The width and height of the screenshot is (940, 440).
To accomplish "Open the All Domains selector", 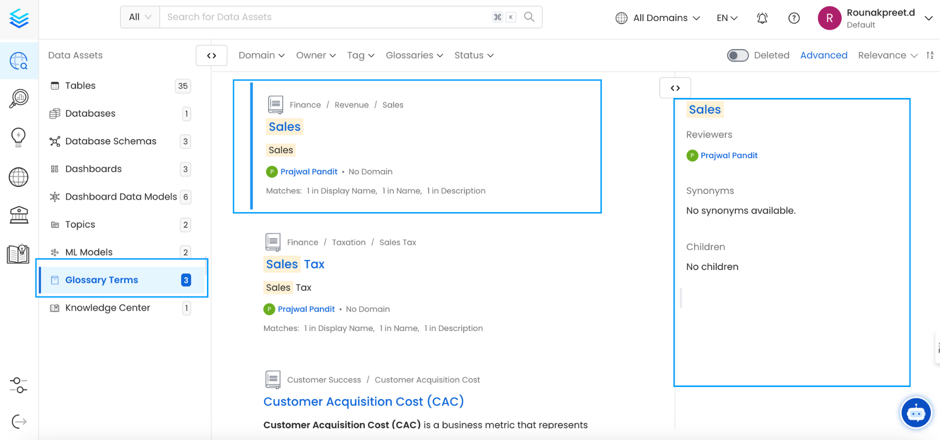I will tap(657, 18).
